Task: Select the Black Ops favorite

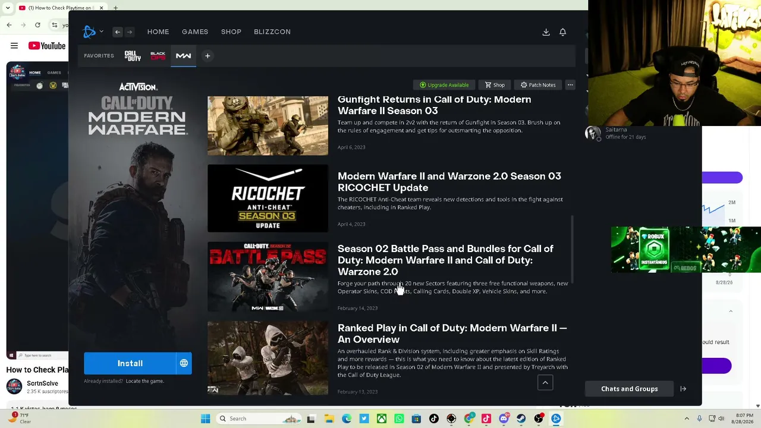Action: [x=158, y=56]
